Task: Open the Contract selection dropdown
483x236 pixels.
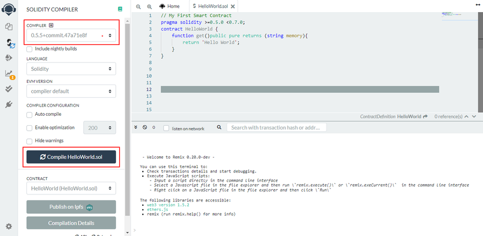Action: [71, 188]
